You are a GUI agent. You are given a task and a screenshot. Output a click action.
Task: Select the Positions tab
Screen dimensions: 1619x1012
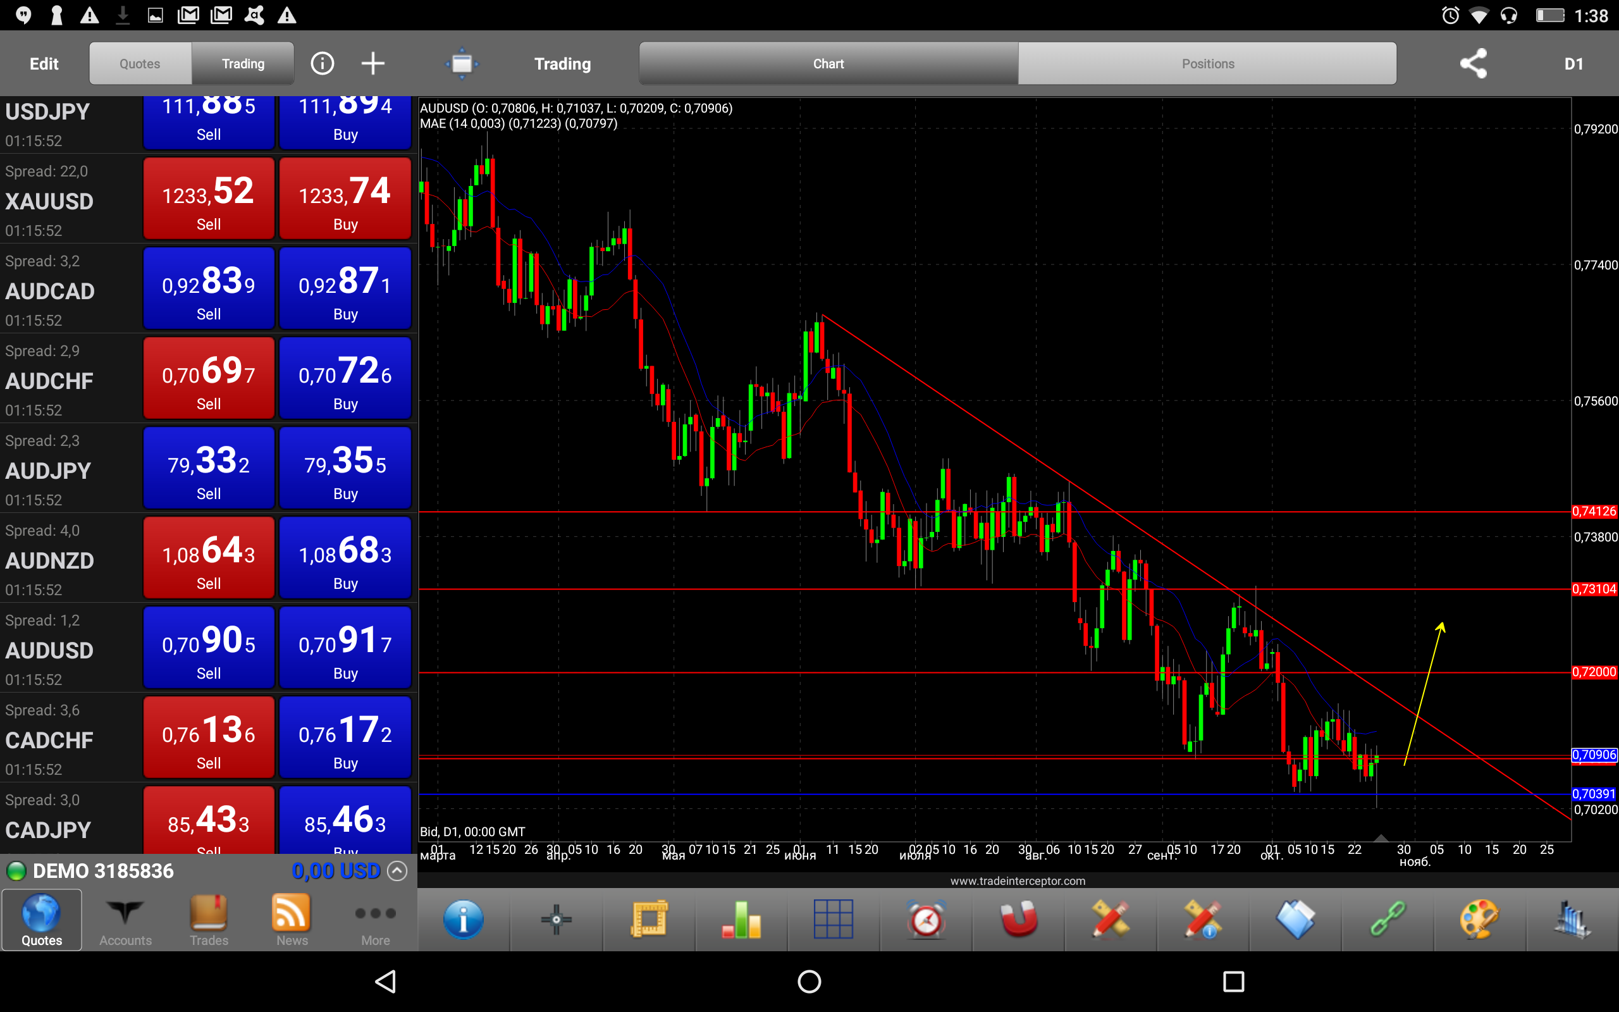(x=1207, y=64)
